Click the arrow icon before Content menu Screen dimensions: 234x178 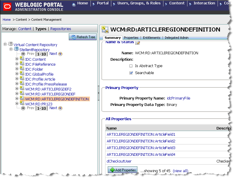[x=166, y=4]
